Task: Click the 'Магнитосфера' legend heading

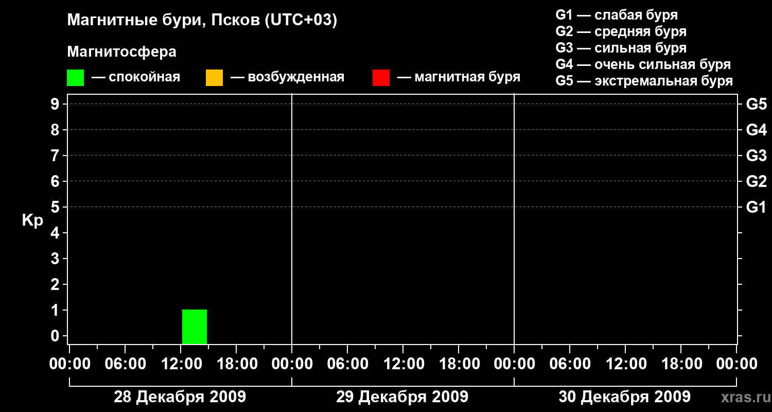Action: [x=121, y=53]
